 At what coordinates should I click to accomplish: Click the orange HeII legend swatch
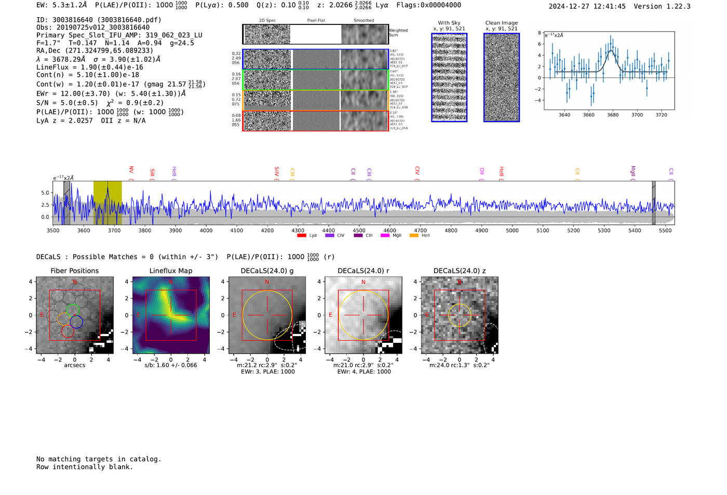click(x=414, y=235)
